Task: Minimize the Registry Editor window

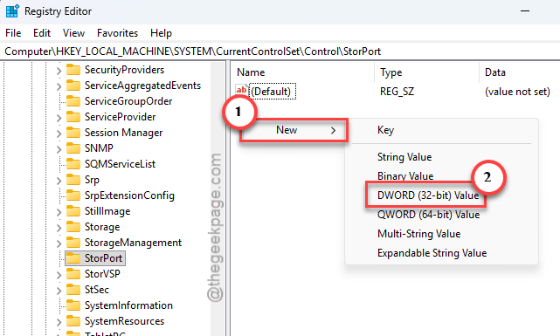Action: click(525, 11)
